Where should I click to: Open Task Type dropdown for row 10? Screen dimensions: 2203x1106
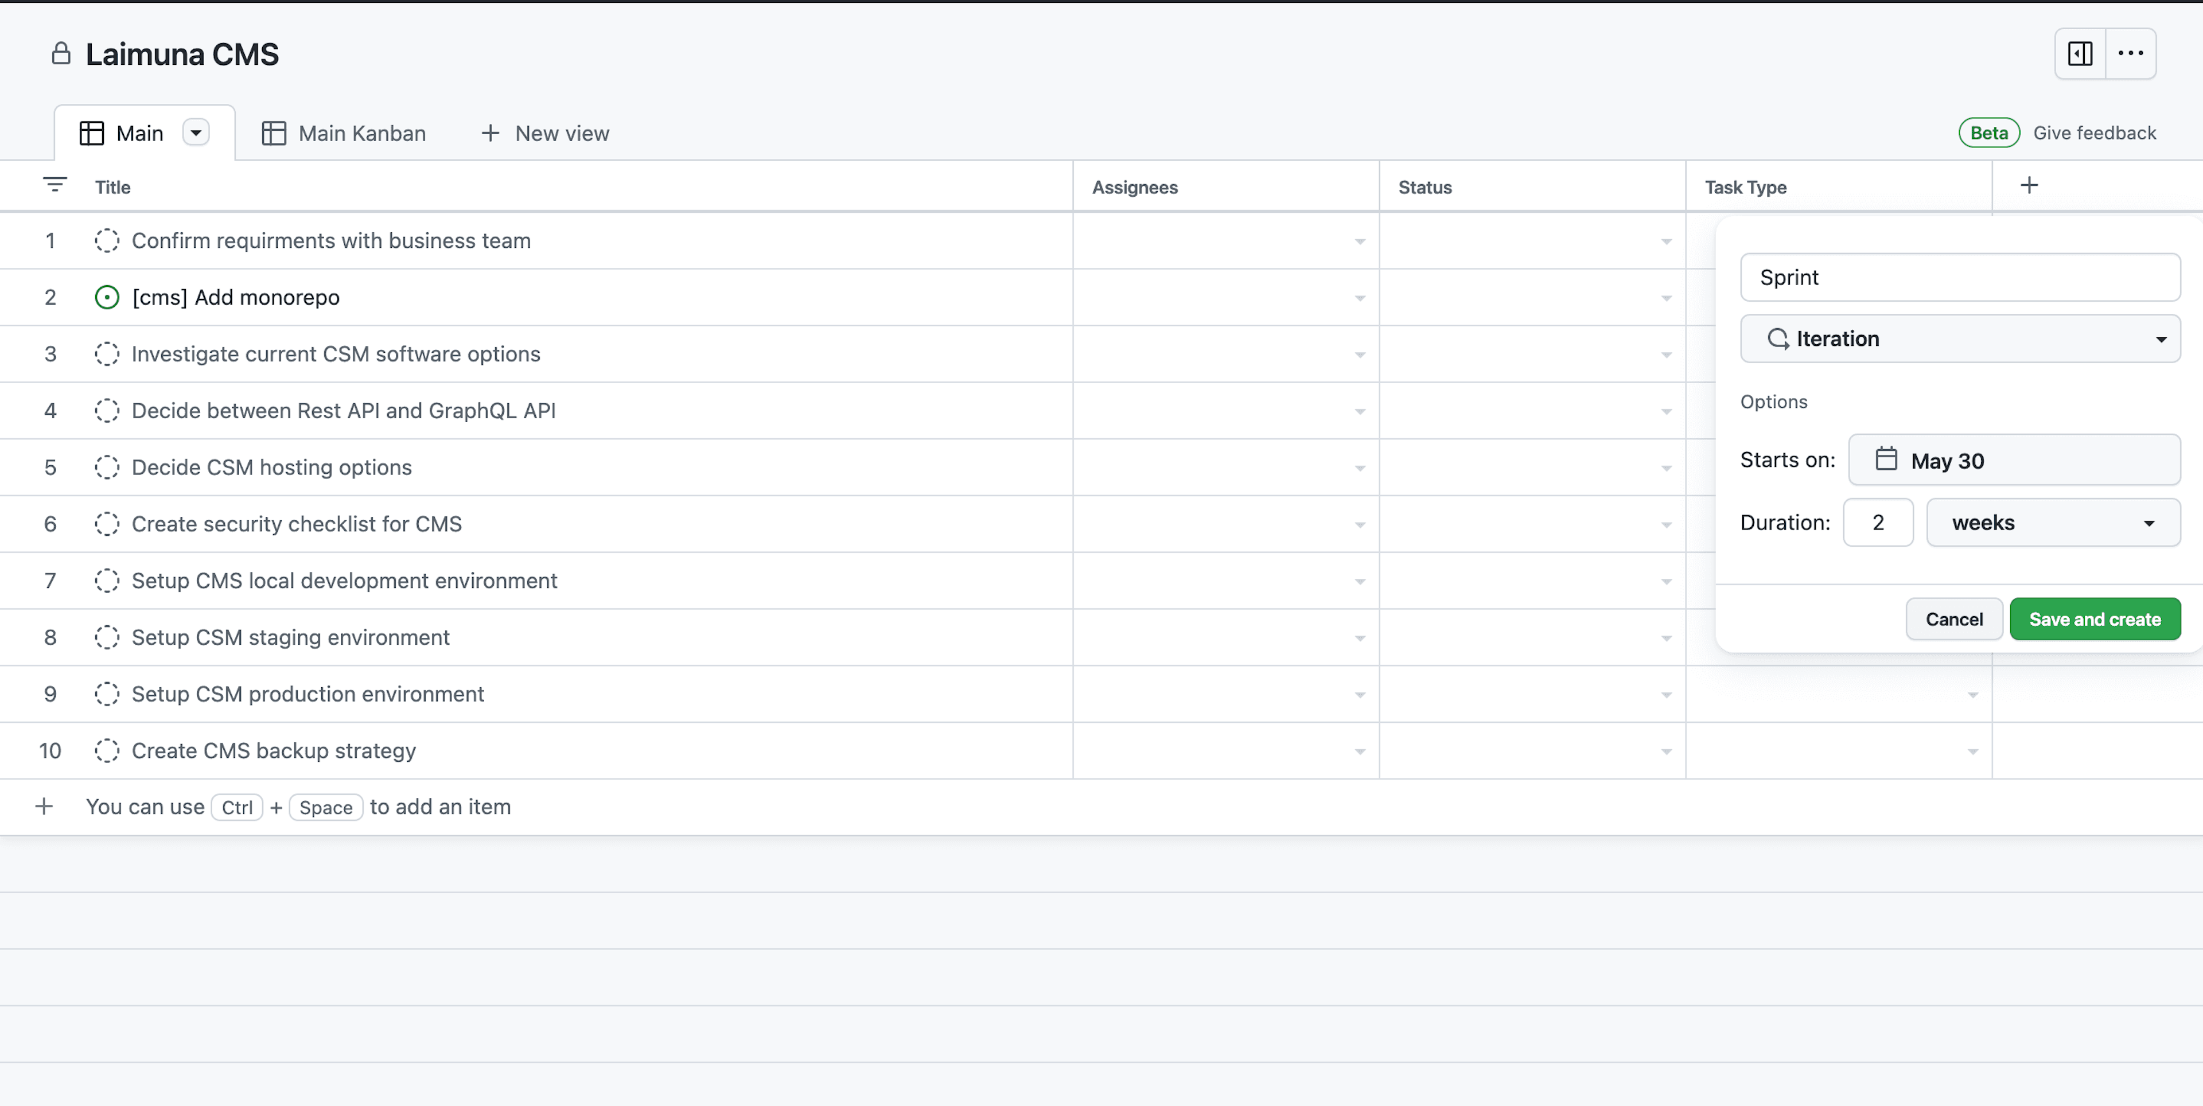point(1972,752)
